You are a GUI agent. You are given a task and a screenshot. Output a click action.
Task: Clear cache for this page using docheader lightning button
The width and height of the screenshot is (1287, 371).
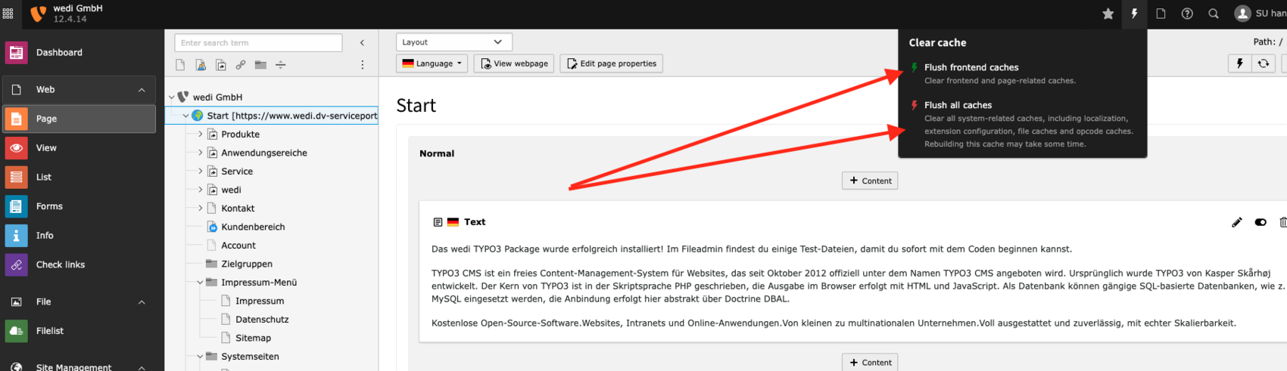tap(1239, 63)
